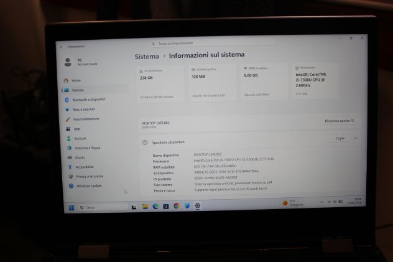Collapse the Specifiche dispositivo section
The width and height of the screenshot is (393, 262).
356,138
